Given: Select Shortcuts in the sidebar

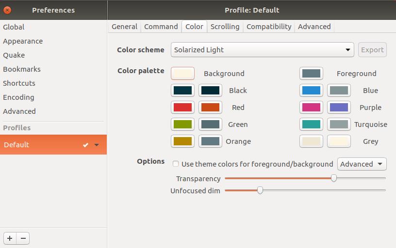Looking at the screenshot, I should (19, 83).
